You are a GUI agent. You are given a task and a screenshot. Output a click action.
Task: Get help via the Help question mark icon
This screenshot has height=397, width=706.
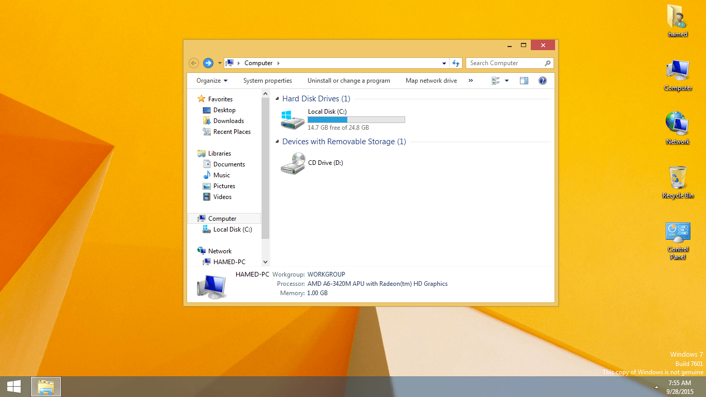[x=542, y=81]
